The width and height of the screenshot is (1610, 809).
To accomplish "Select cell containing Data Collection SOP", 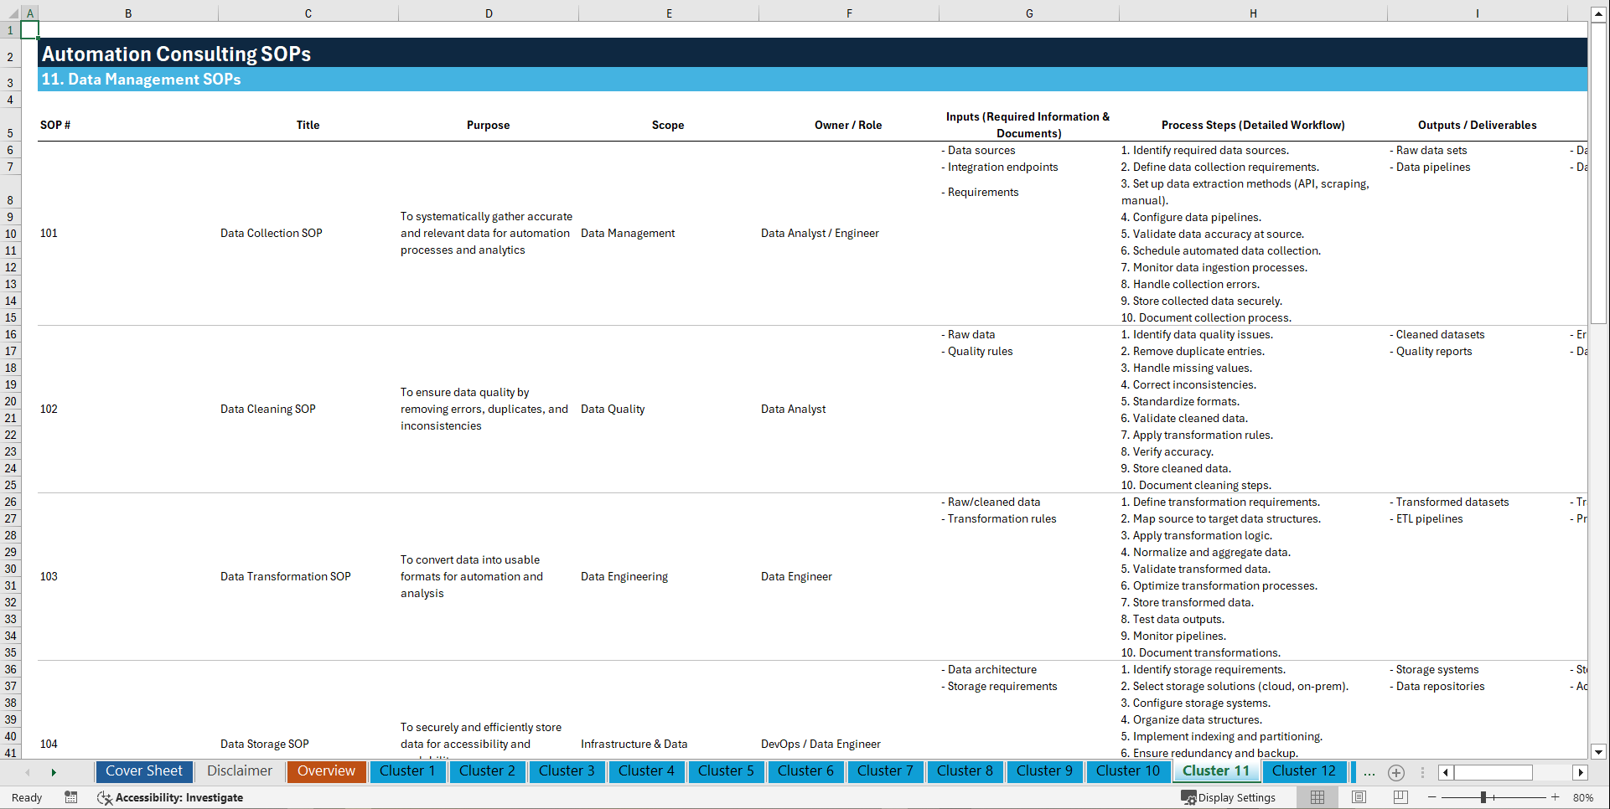I will pyautogui.click(x=271, y=233).
